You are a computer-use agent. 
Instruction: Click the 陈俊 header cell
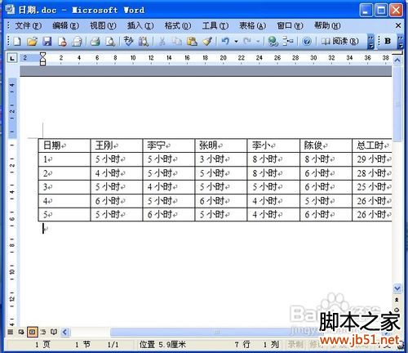pos(326,145)
